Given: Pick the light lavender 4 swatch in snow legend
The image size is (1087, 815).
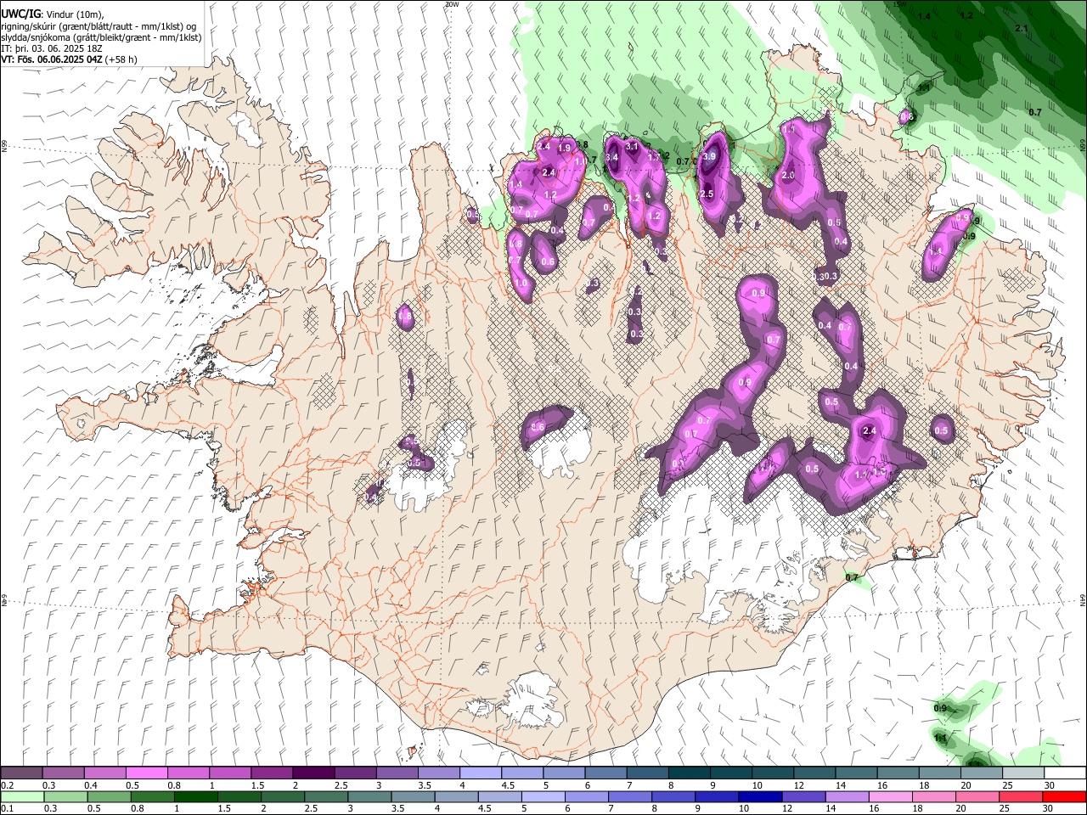Looking at the screenshot, I should [480, 773].
